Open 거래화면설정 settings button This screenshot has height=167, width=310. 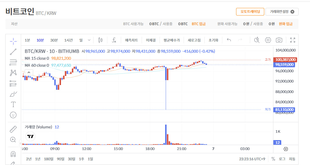[282, 12]
